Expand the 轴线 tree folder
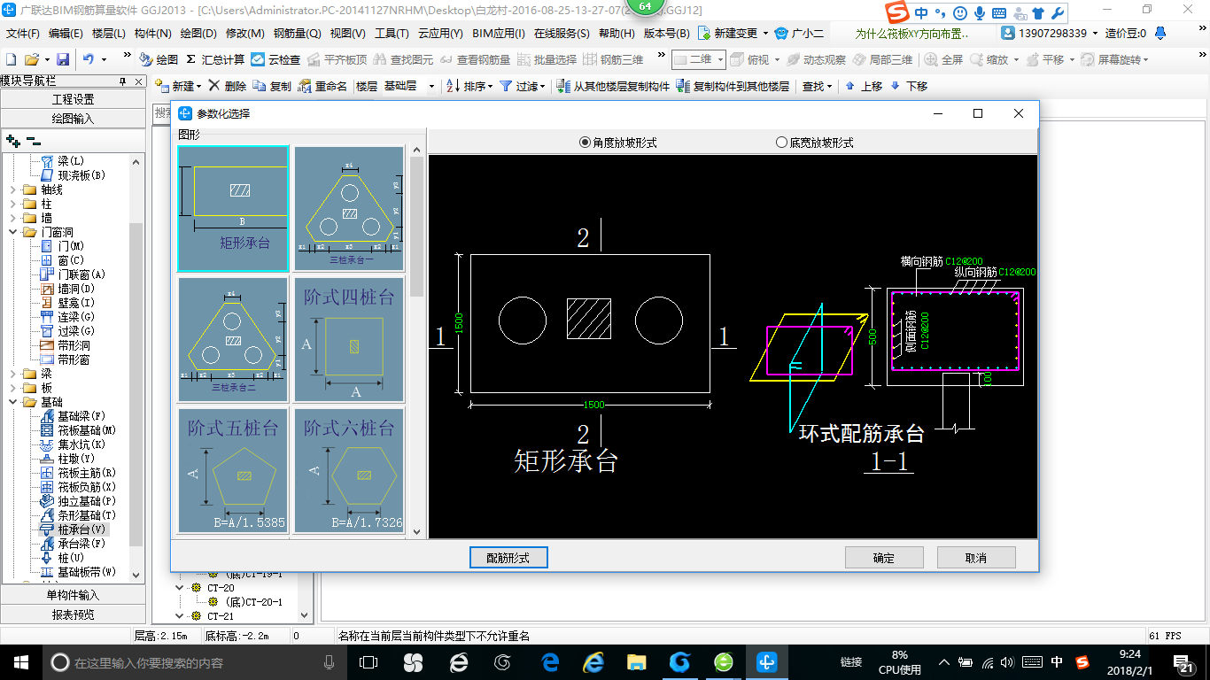 coord(12,189)
